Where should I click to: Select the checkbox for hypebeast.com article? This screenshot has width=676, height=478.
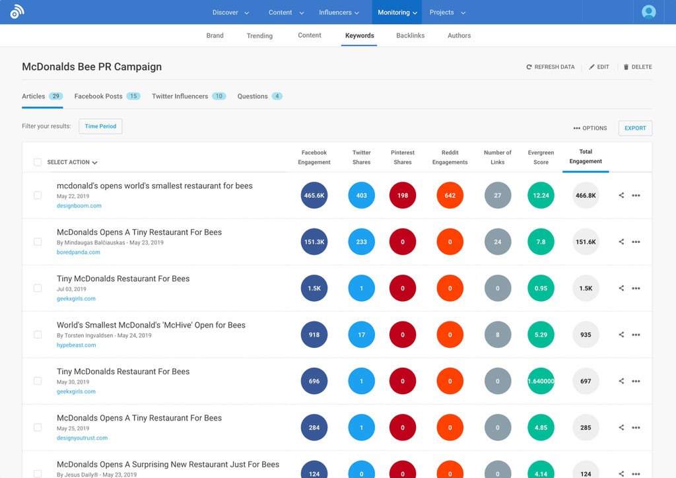38,335
